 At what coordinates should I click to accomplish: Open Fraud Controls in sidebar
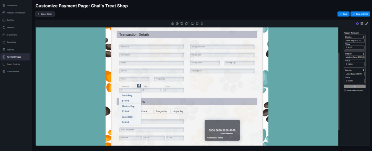[14, 64]
